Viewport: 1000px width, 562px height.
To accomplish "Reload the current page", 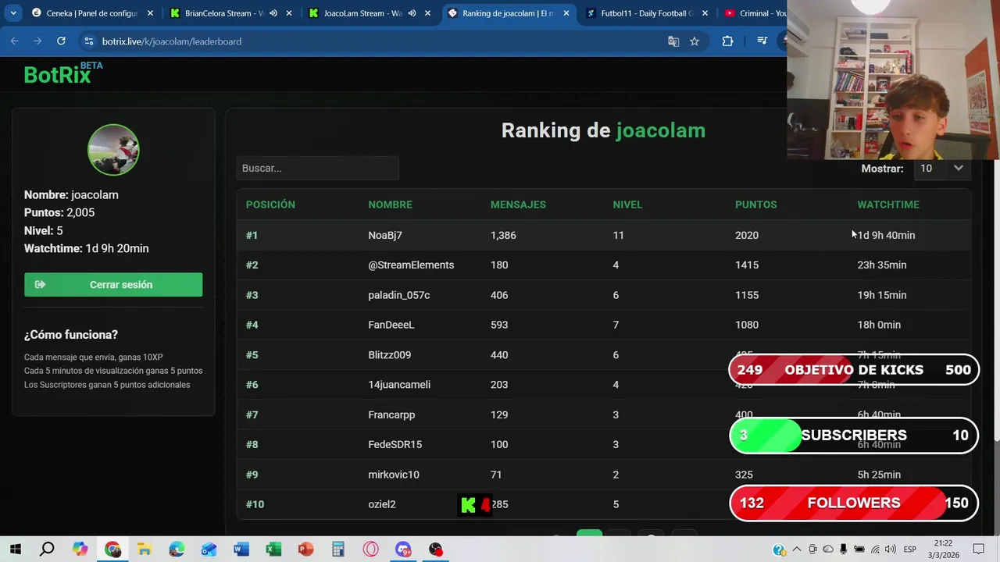I will point(61,41).
